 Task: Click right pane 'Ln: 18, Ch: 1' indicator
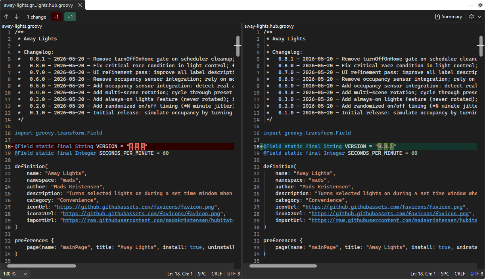tap(423, 274)
